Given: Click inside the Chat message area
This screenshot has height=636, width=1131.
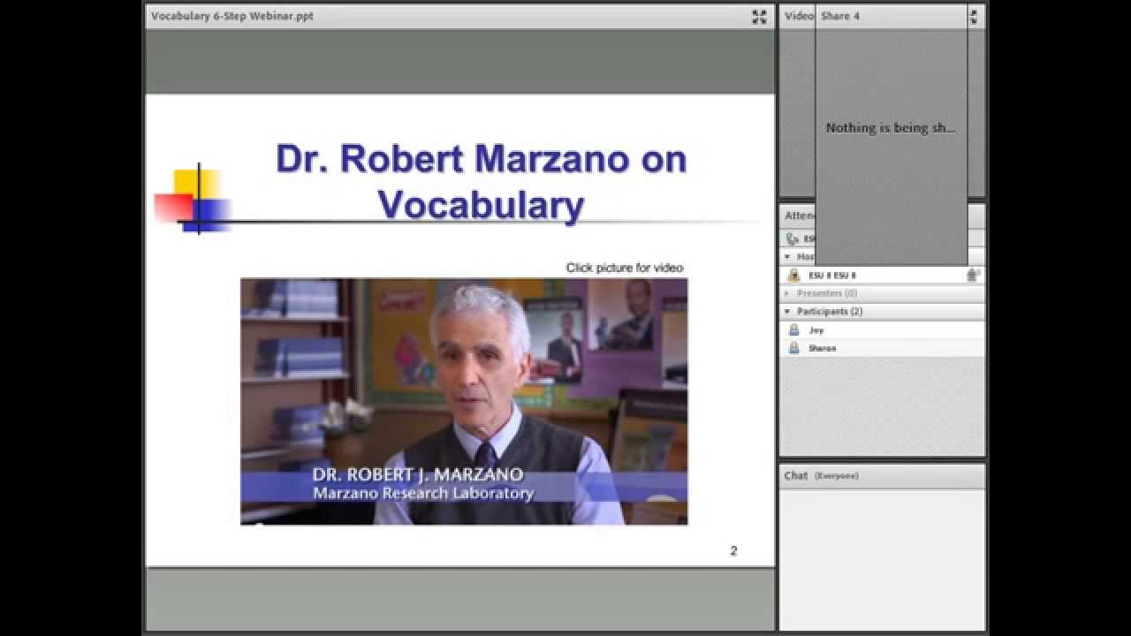Looking at the screenshot, I should point(882,559).
